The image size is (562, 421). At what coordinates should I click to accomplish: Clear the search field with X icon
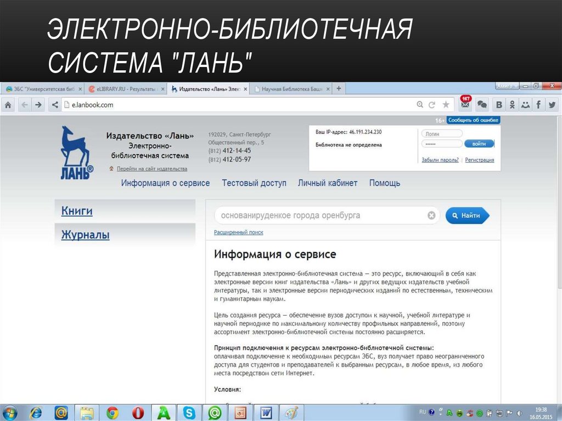tap(431, 215)
